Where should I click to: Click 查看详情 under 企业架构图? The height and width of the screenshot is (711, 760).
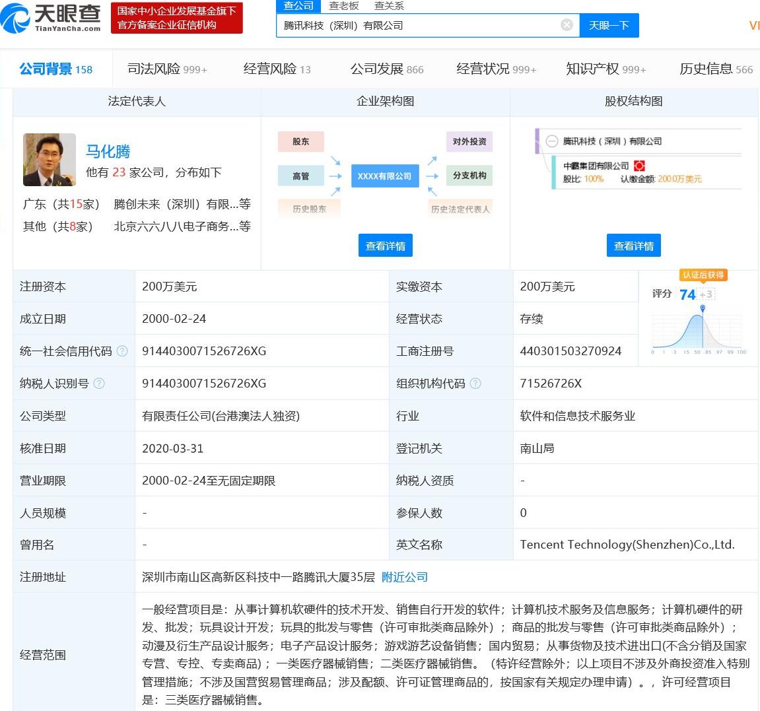click(386, 246)
